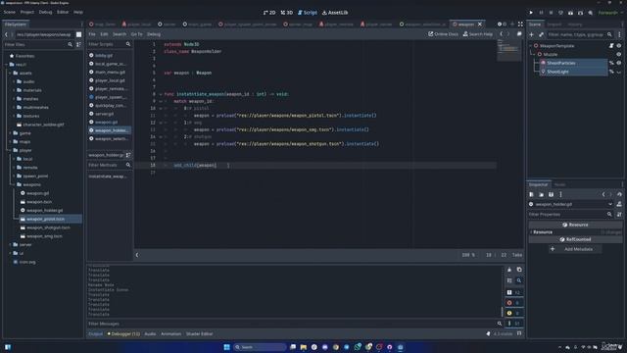Add a new node with the plus icon
This screenshot has height=353, width=627.
coord(531,35)
